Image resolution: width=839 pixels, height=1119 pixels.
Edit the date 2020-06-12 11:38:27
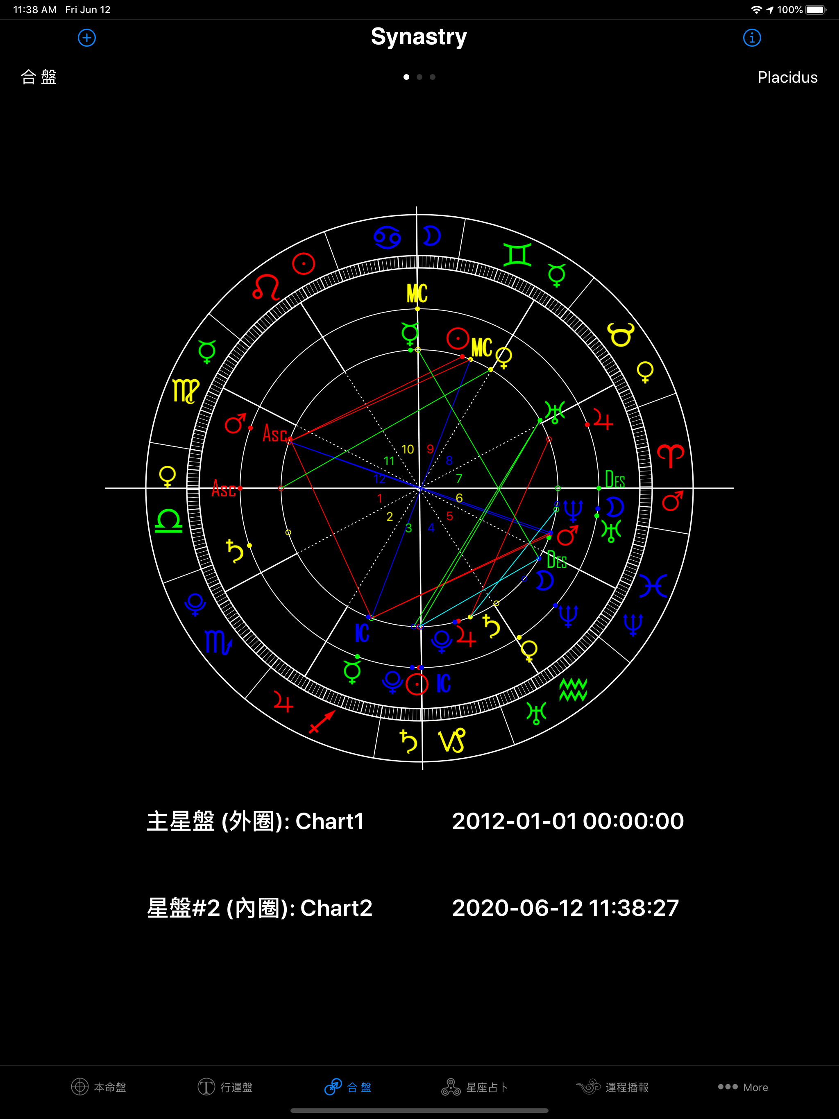[x=565, y=908]
